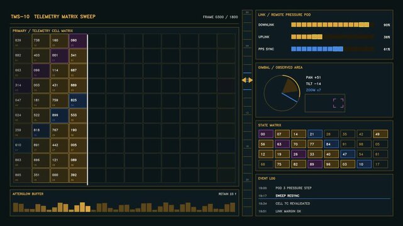Open the CELL 7C REVALIDATED log entry
This screenshot has height=226, width=403.
click(x=324, y=203)
